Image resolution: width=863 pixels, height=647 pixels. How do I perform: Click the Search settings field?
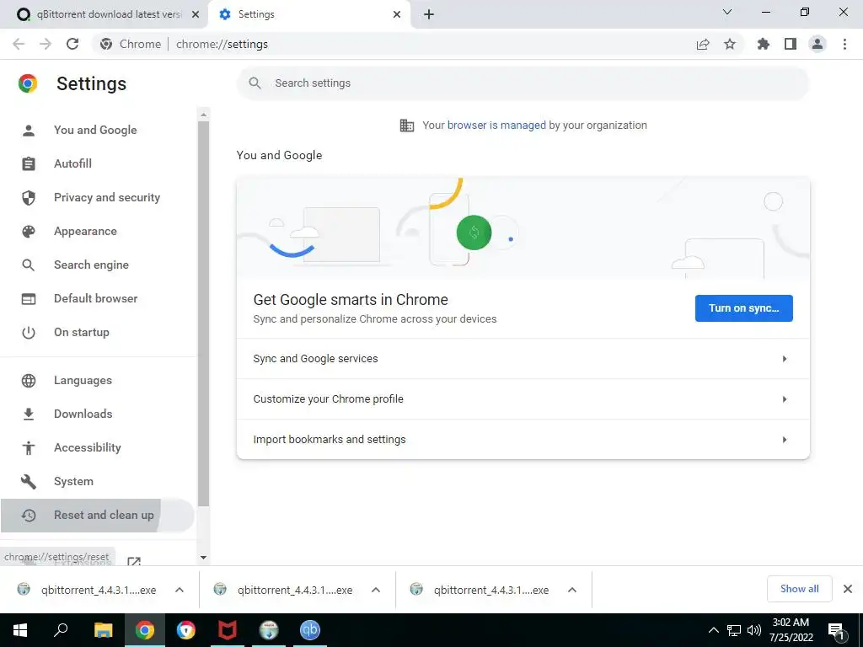tap(523, 83)
